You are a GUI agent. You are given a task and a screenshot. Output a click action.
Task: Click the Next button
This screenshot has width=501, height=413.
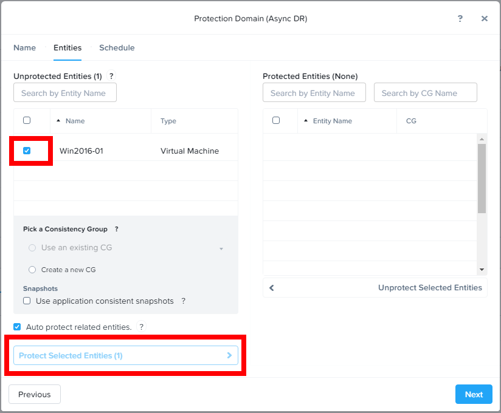click(x=474, y=394)
